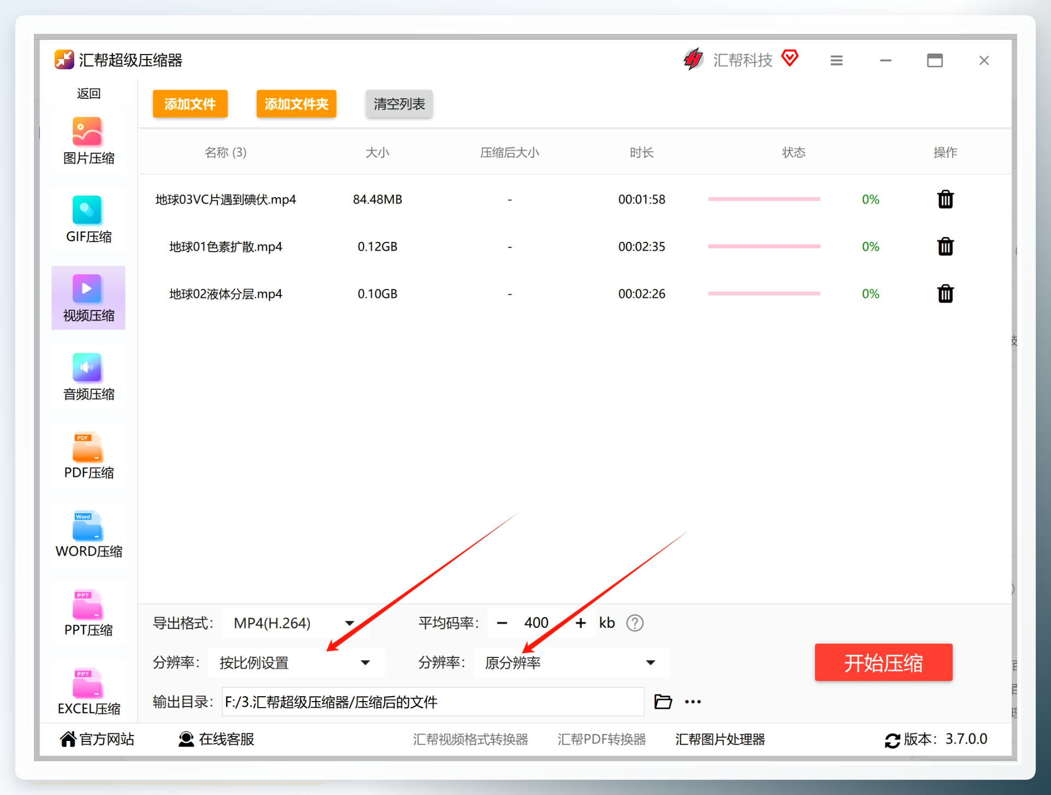Open 在线客服 support icon
The height and width of the screenshot is (795, 1051).
(x=186, y=739)
